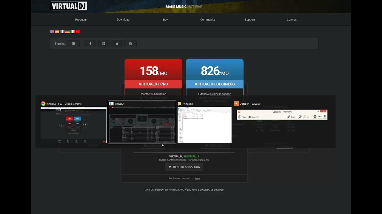382x214 pixels.
Task: Sign in with Google
Action: pos(130,44)
